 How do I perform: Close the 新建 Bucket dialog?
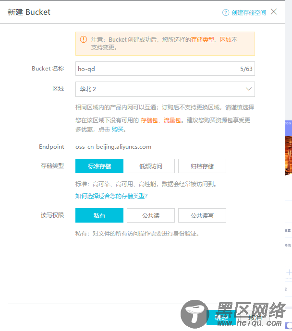pos(274,12)
